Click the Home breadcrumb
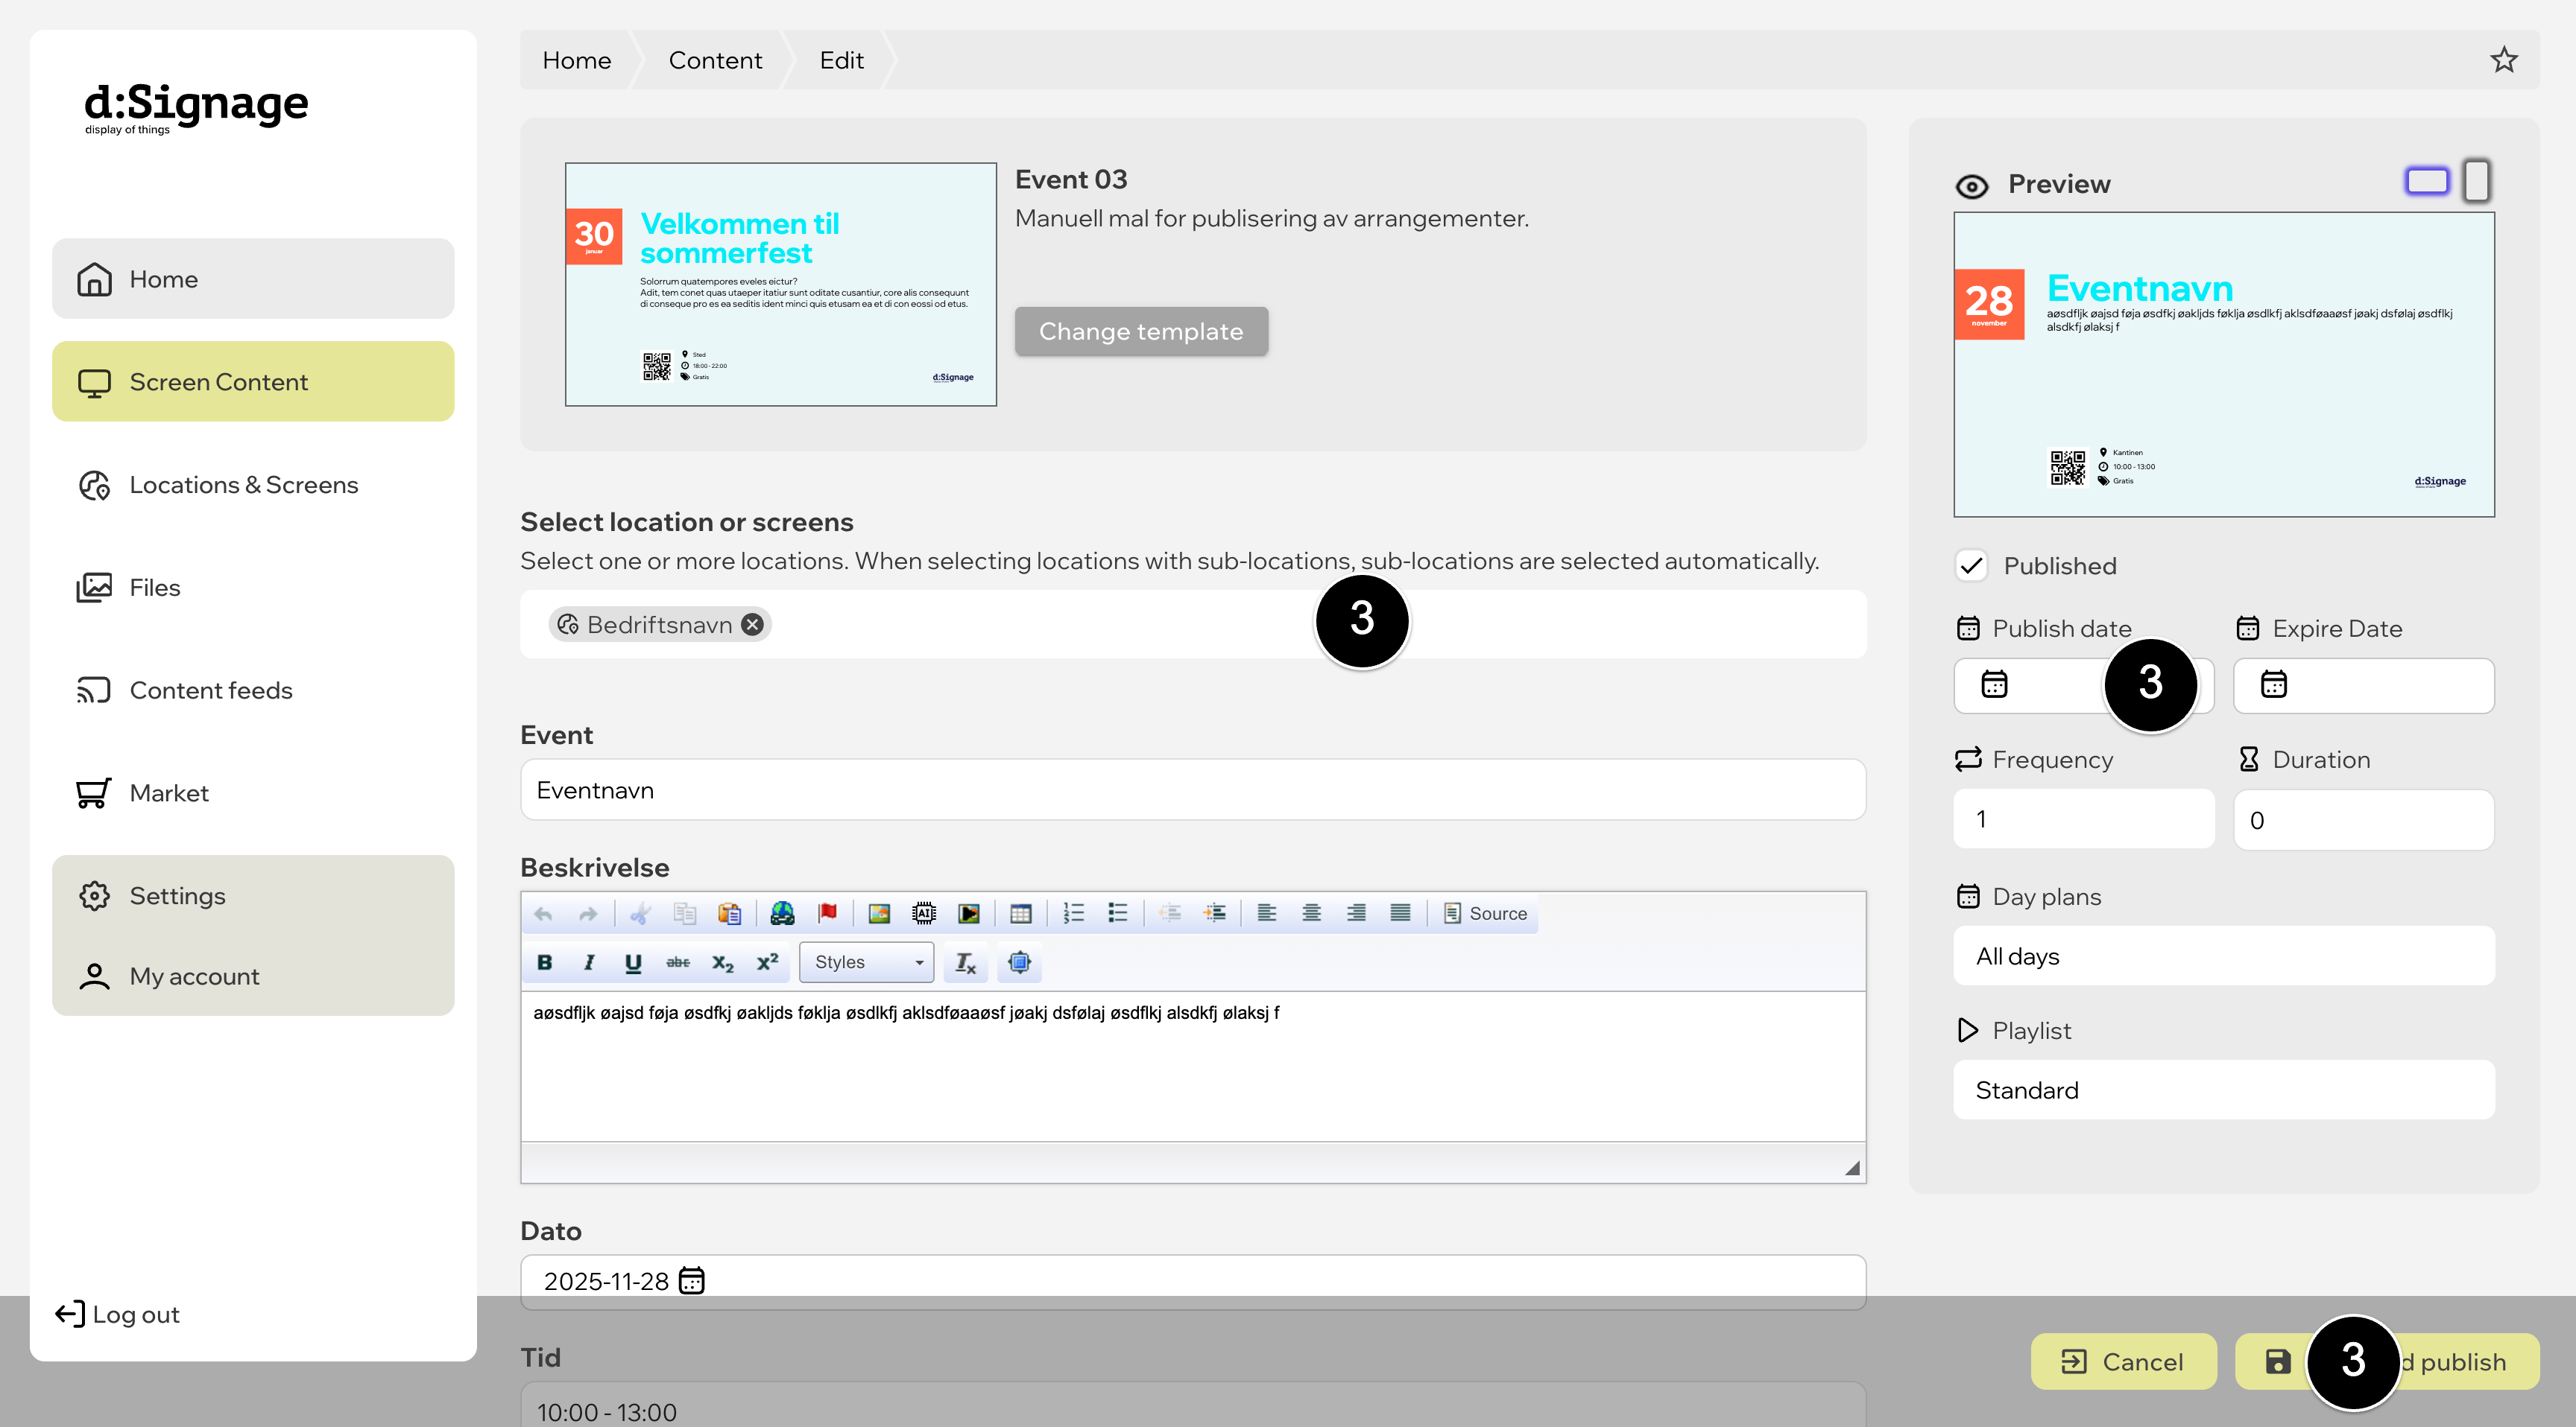2576x1427 pixels. [577, 60]
